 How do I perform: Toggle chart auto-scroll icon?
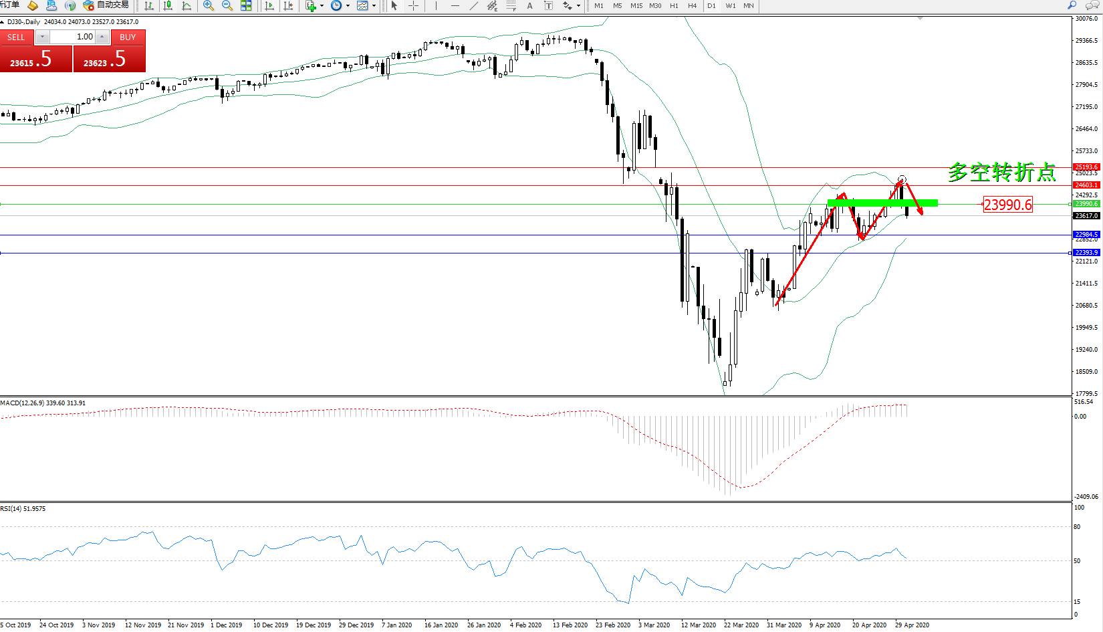coord(269,6)
